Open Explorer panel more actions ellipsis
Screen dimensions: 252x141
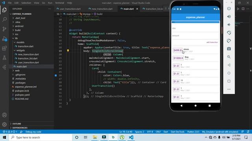(x=50, y=9)
